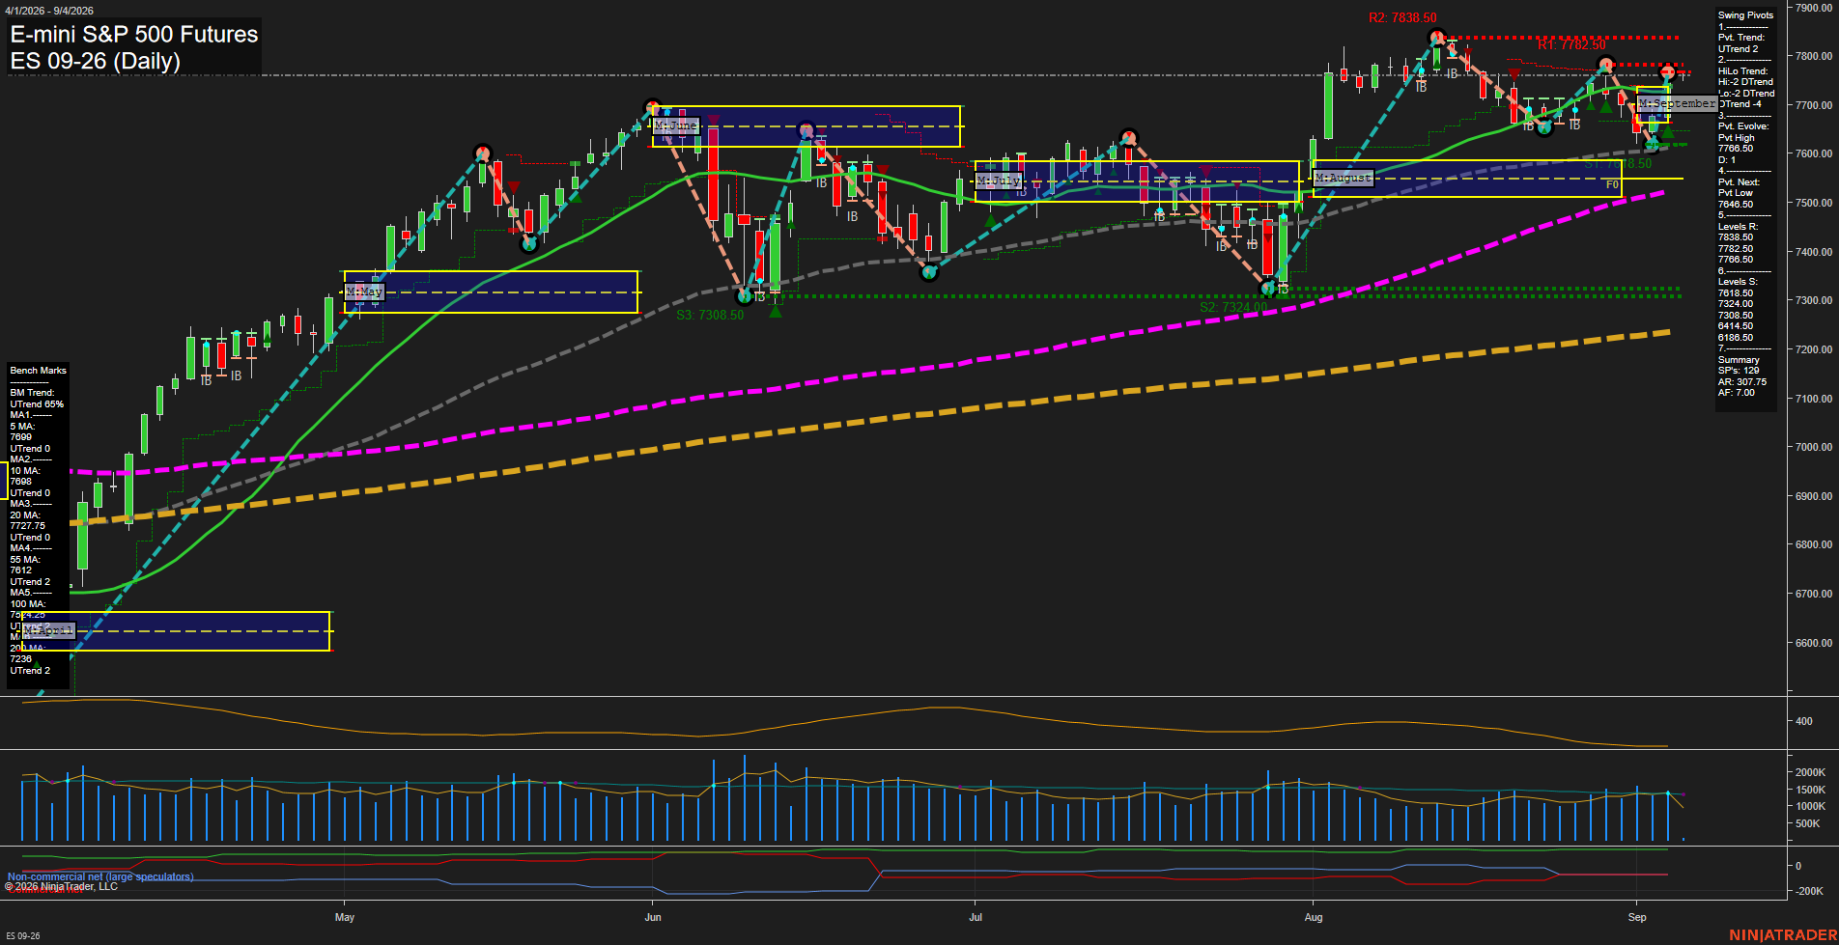This screenshot has width=1839, height=945.
Task: Click the Bench Marks panel header
Action: click(x=38, y=371)
